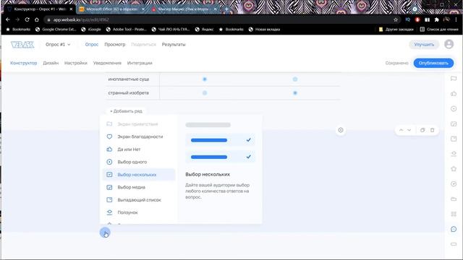
Task: Move question down with the arrow
Action: pos(409,130)
